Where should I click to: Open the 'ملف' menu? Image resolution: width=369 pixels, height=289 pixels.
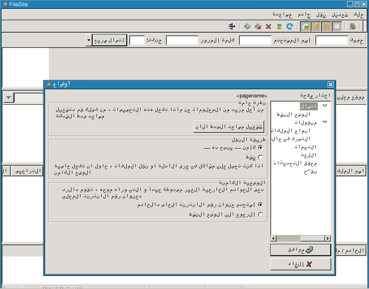pyautogui.click(x=358, y=15)
